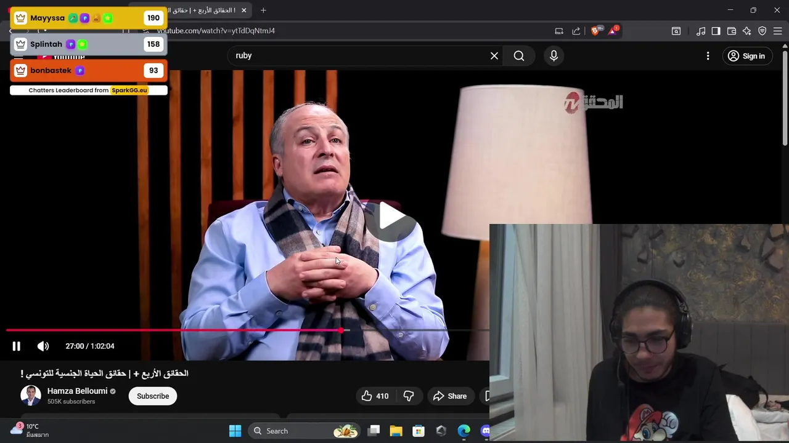Click bonbastek leaderboard entry

pyautogui.click(x=88, y=71)
